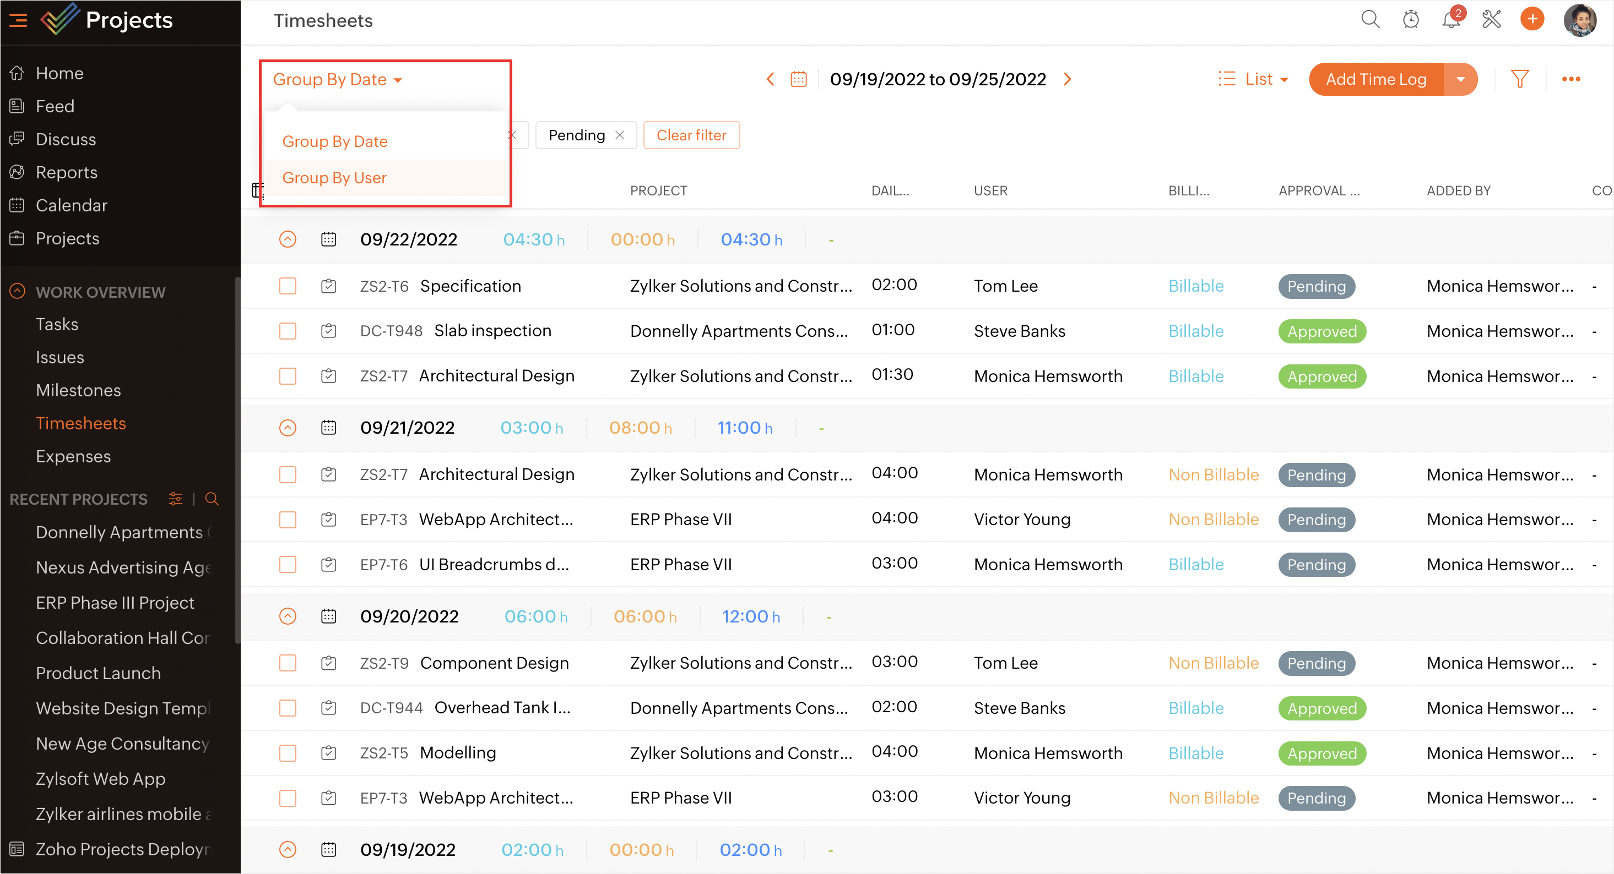Open Milestones under Work Overview
Viewport: 1614px width, 874px height.
[x=78, y=391]
